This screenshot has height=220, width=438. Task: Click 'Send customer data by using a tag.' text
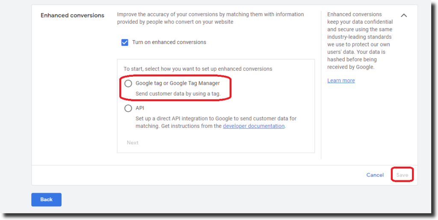tap(178, 94)
